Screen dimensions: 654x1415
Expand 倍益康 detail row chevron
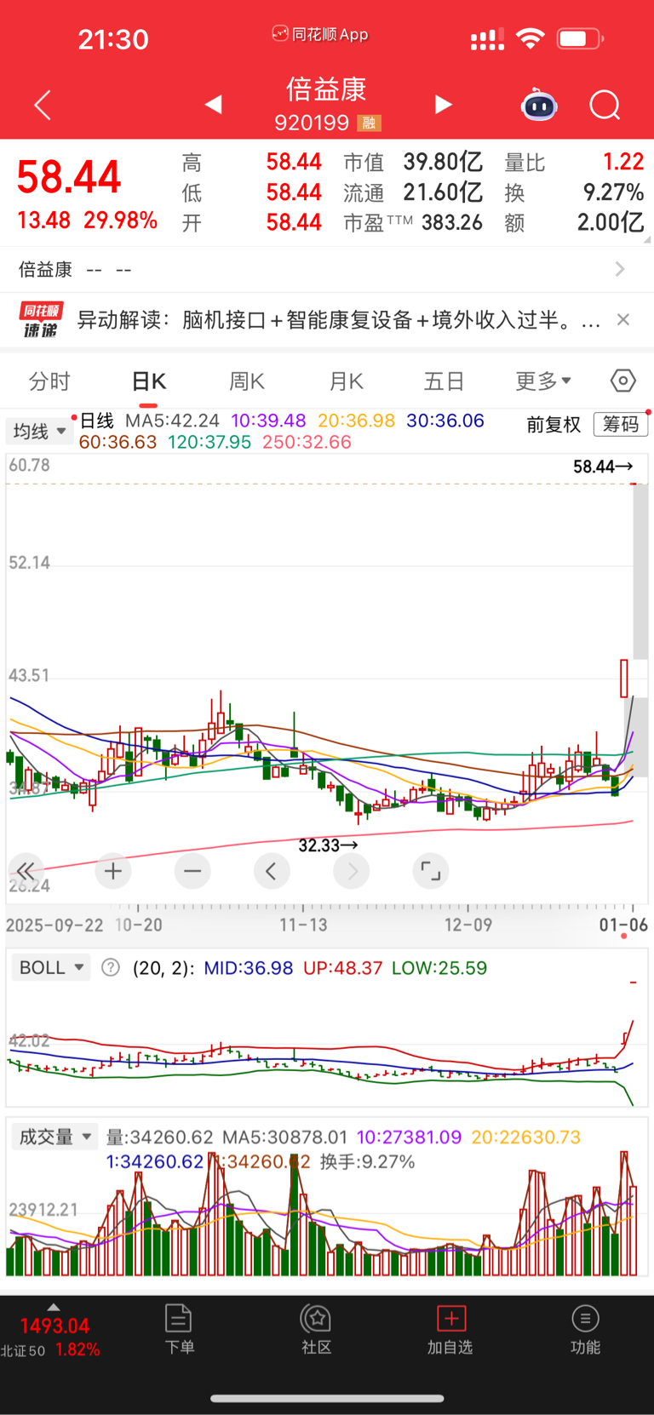620,269
